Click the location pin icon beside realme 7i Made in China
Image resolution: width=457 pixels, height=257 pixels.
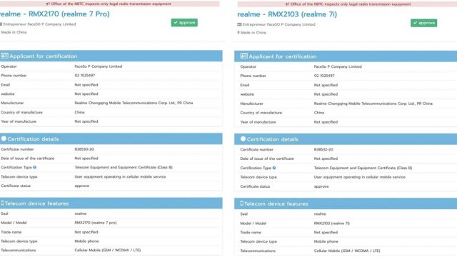(x=238, y=33)
